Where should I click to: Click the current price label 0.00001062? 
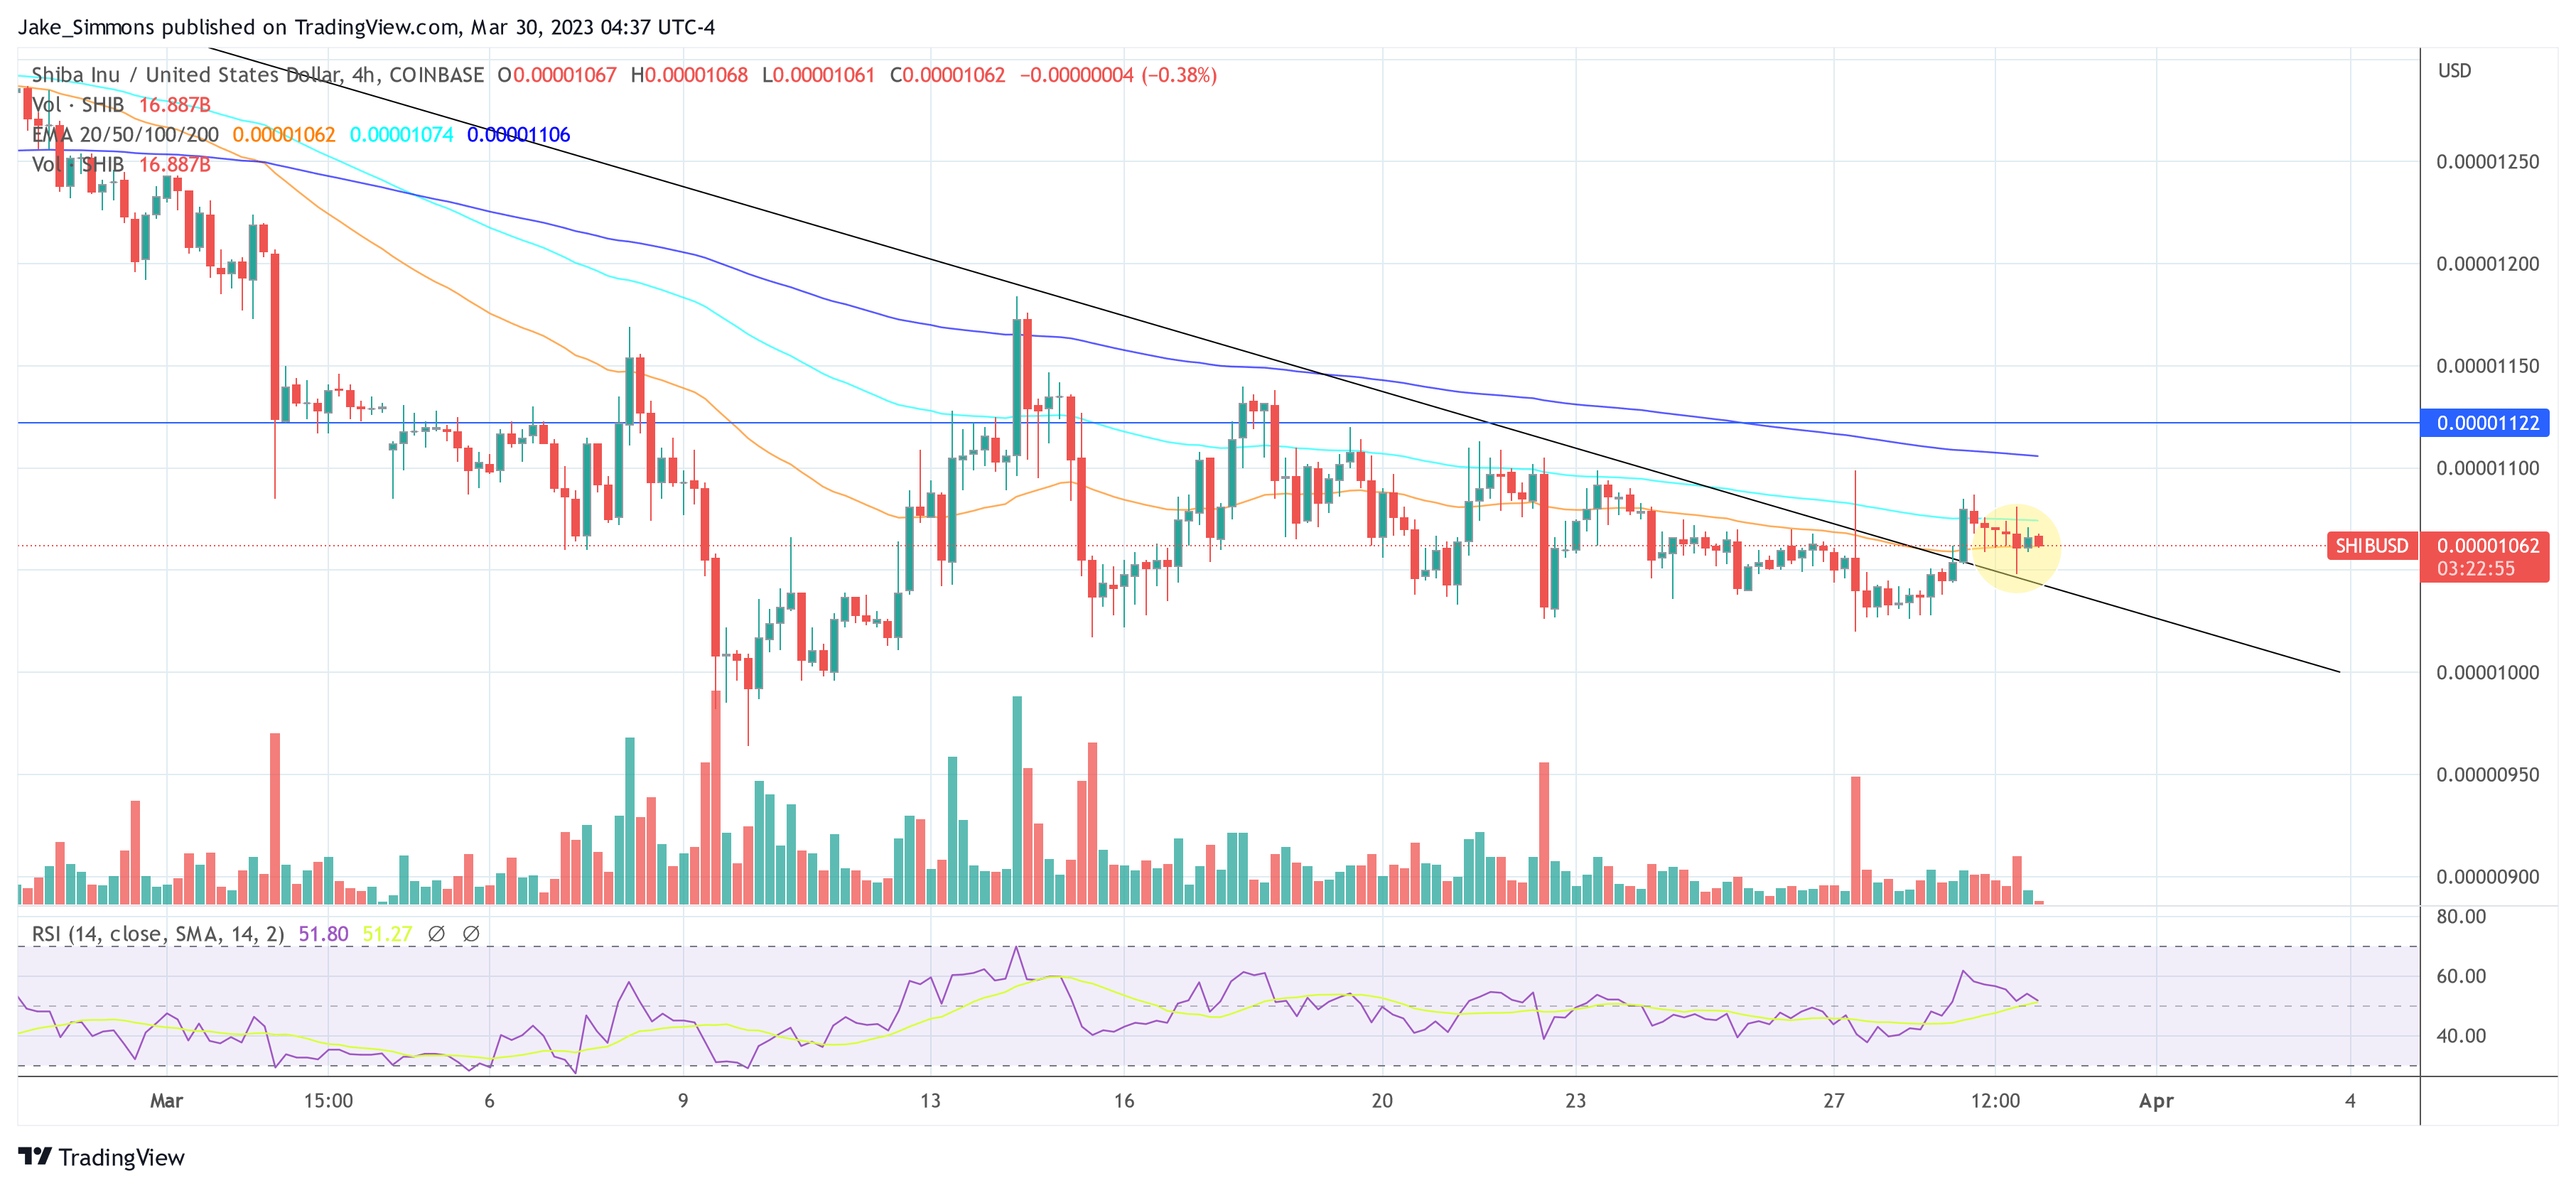pos(2487,546)
